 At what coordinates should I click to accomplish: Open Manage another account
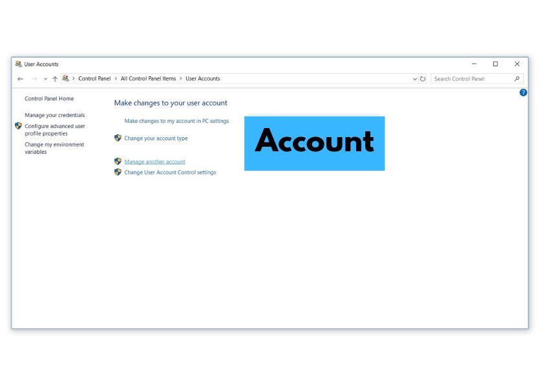pos(154,161)
